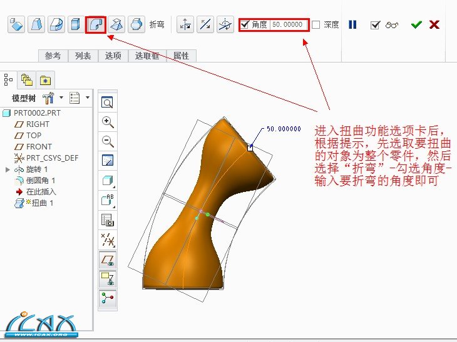The height and width of the screenshot is (342, 457).
Task: Select the Sculpt warp tool
Action: click(136, 24)
